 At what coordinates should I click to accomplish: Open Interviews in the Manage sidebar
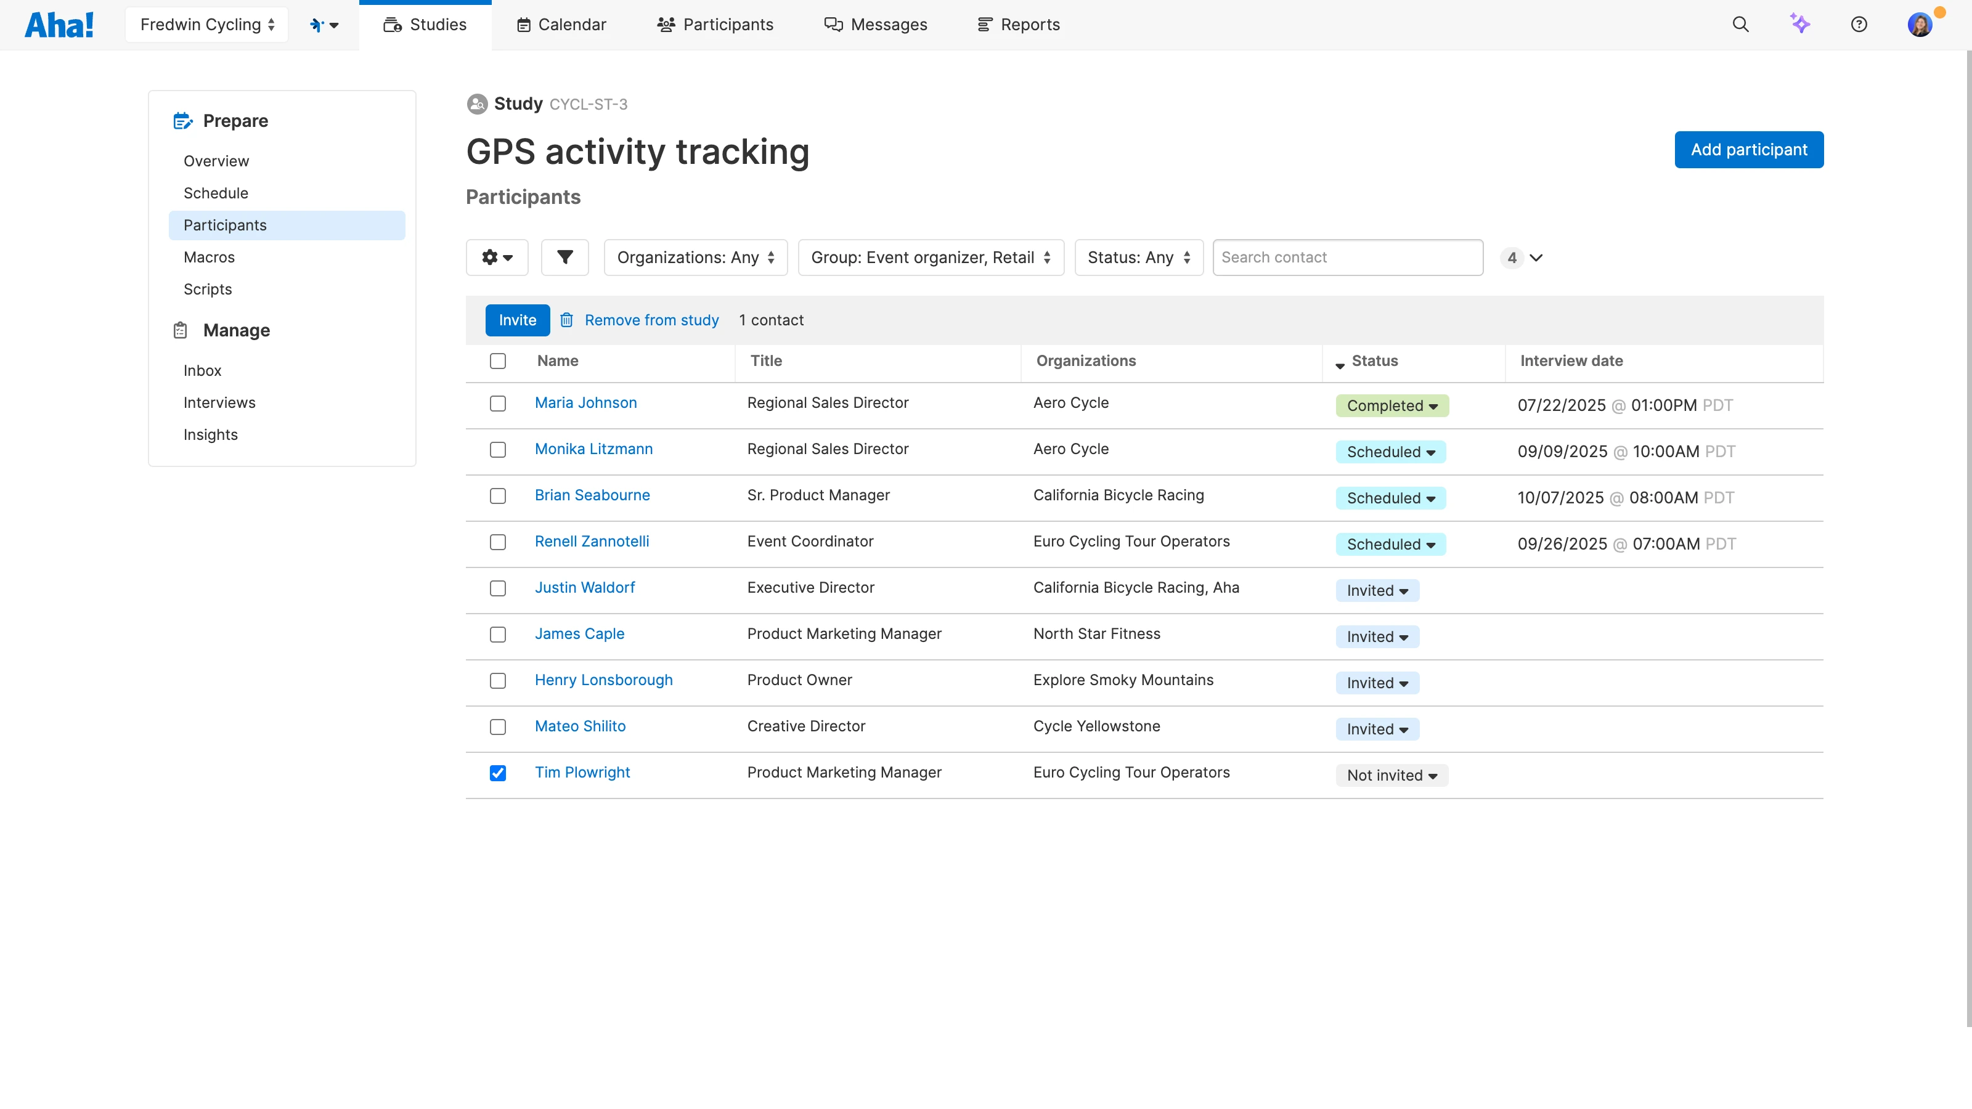tap(219, 402)
